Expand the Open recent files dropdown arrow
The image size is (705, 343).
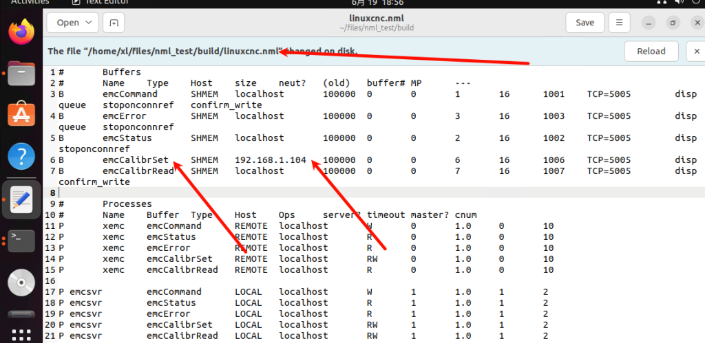coord(89,23)
